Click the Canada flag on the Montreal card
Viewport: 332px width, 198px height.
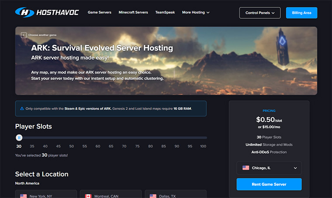pyautogui.click(x=88, y=196)
